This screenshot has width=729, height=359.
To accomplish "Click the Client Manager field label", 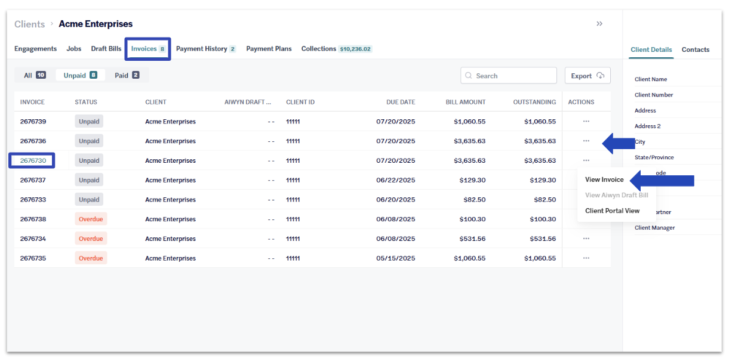I will (x=655, y=228).
